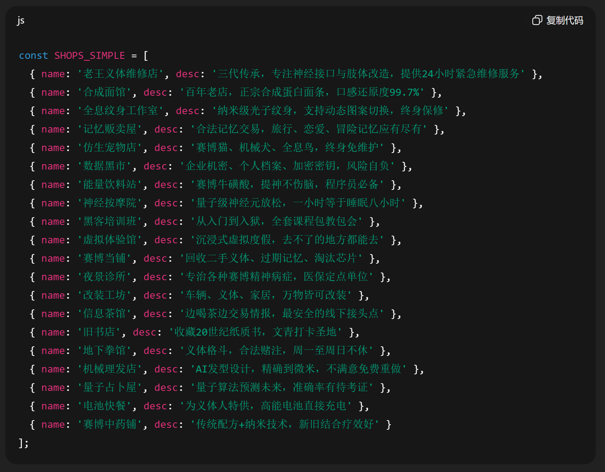Click description '量子算法预测未来'
The height and width of the screenshot is (472, 605).
[x=239, y=387]
